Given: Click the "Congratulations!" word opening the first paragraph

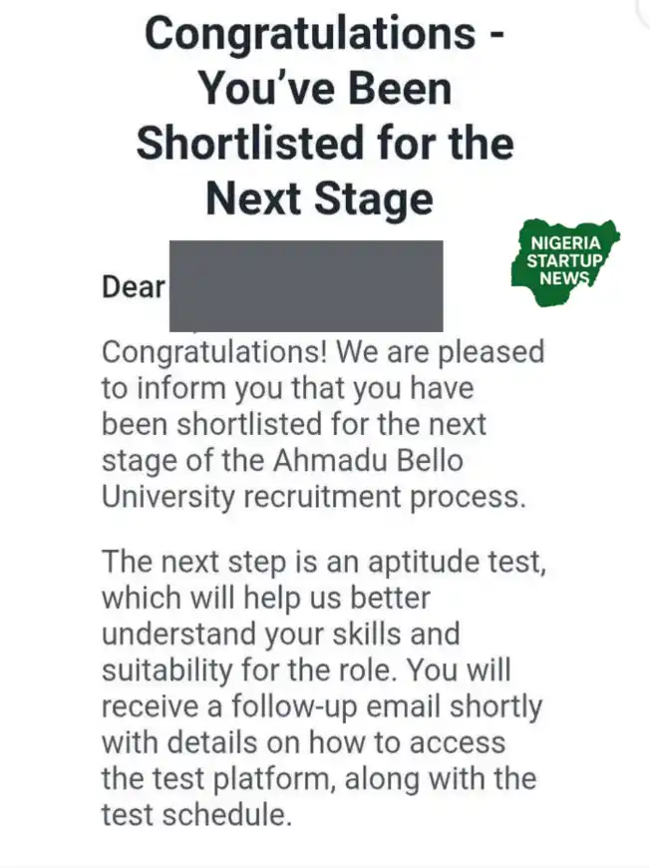Looking at the screenshot, I should pos(214,352).
